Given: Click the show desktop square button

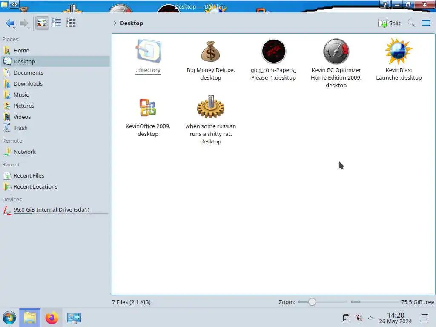Looking at the screenshot, I should [x=425, y=318].
